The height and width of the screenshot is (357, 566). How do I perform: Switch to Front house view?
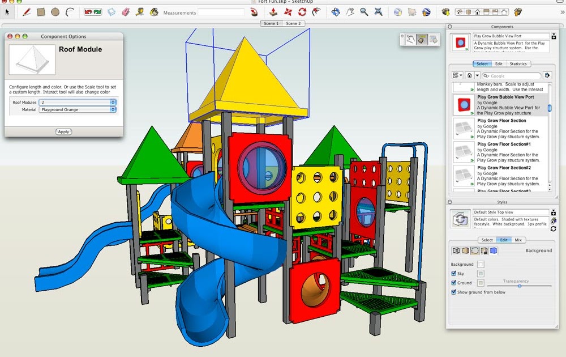tap(477, 12)
